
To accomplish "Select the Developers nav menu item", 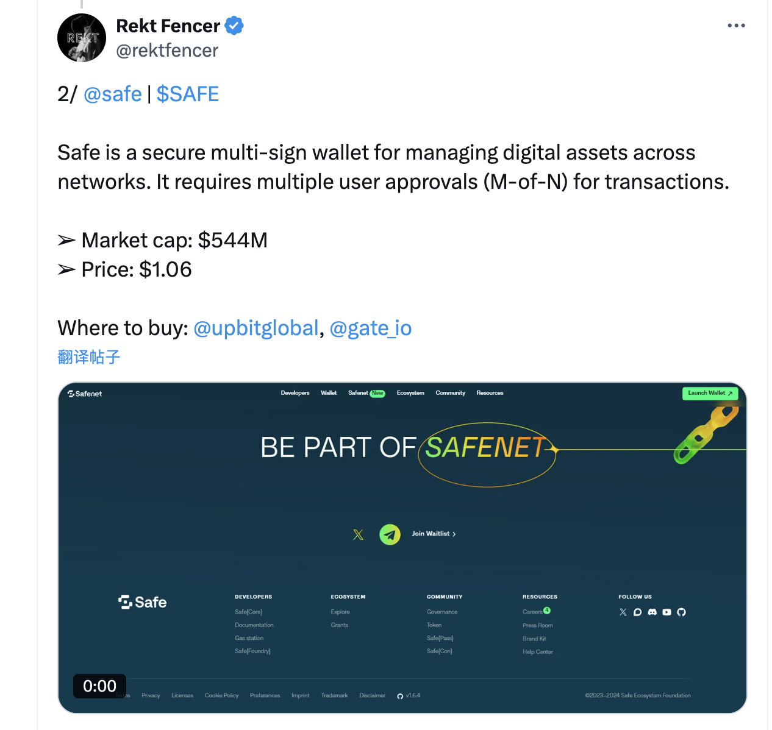I will tap(295, 393).
